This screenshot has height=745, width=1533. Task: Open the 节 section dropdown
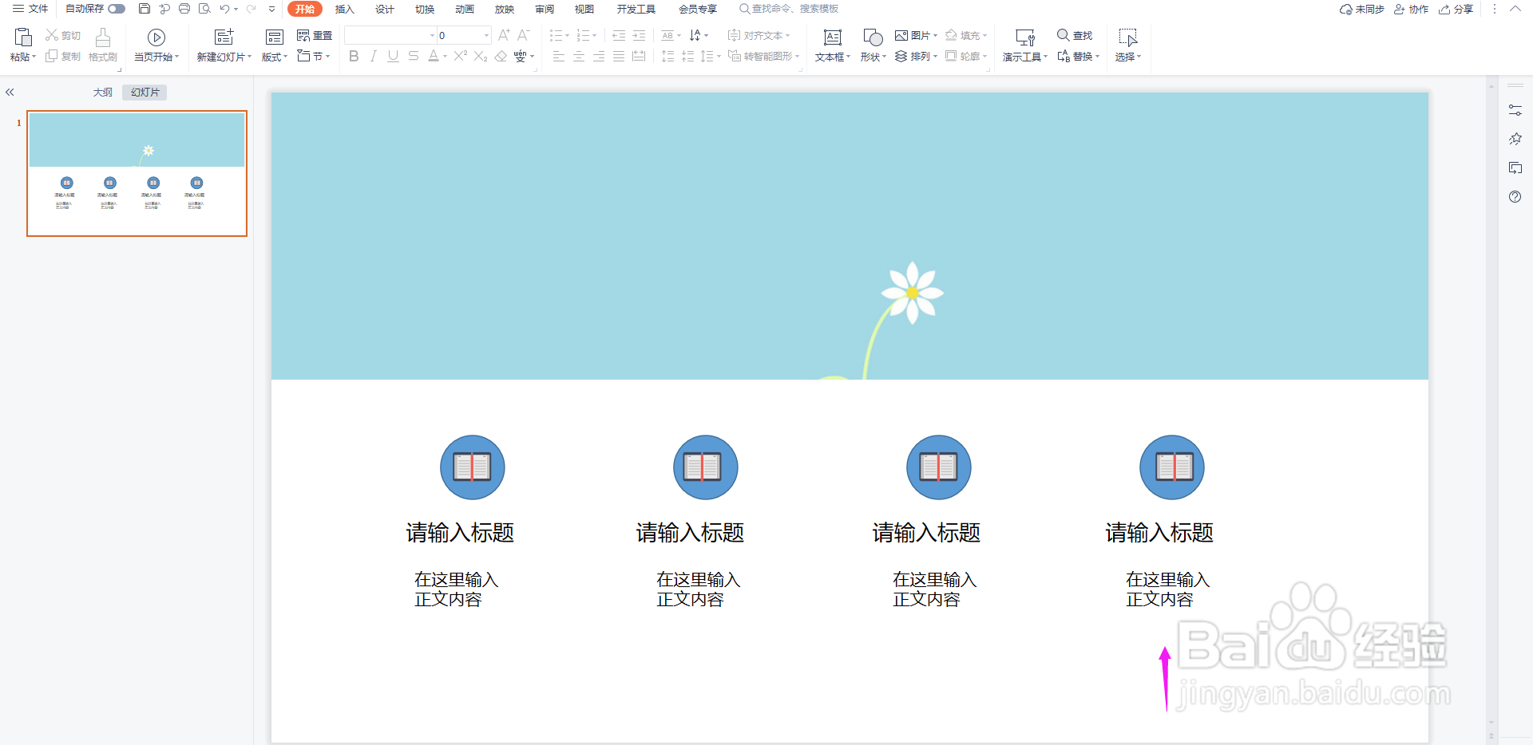(x=314, y=57)
